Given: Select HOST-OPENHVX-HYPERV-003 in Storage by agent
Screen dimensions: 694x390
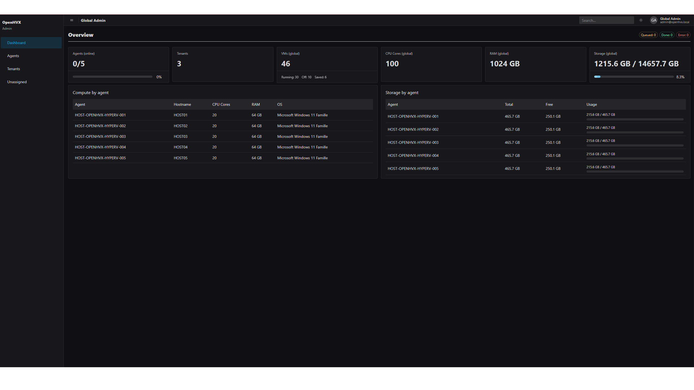Looking at the screenshot, I should click(413, 142).
